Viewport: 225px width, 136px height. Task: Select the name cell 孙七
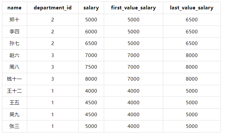[14, 43]
